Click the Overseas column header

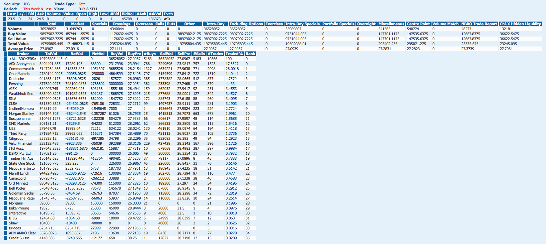click(144, 24)
